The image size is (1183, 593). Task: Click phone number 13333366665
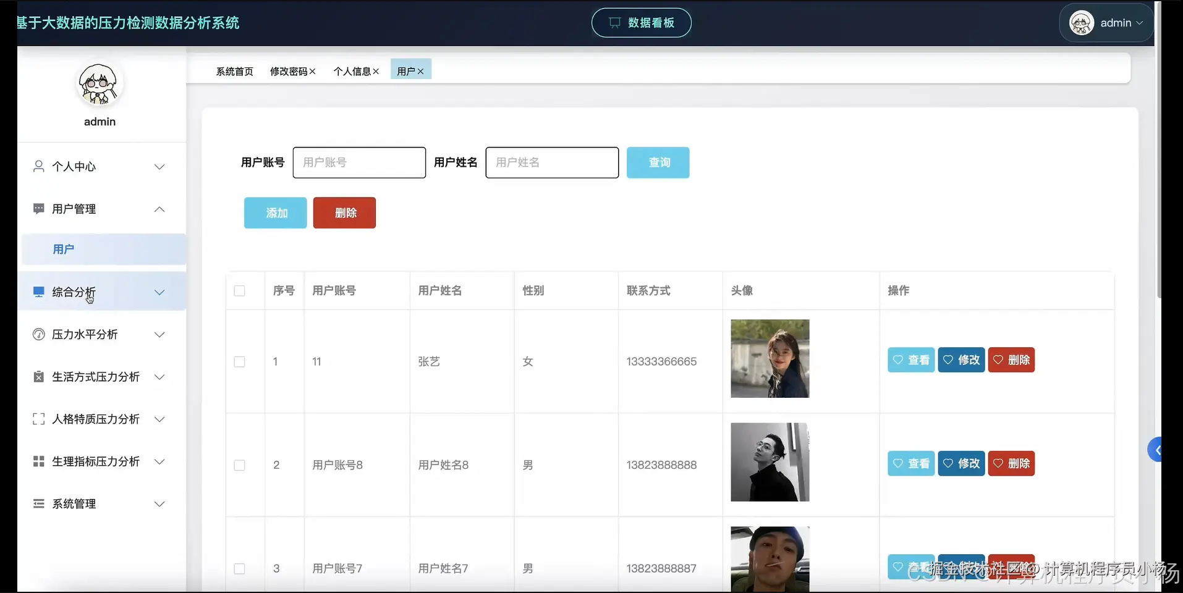tap(661, 361)
